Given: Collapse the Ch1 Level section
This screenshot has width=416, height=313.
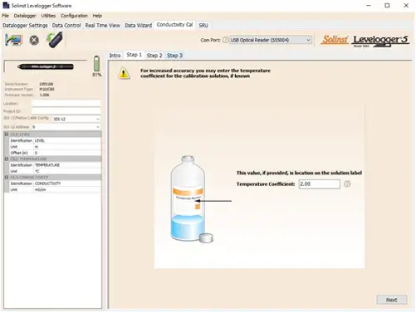Looking at the screenshot, I should (x=7, y=134).
